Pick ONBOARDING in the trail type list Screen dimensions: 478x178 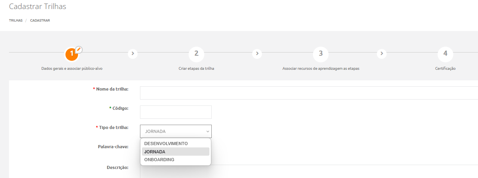[159, 160]
